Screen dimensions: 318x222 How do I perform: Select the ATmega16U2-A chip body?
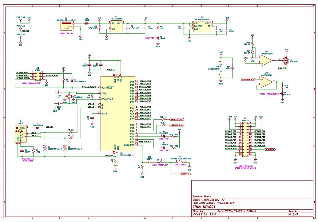coord(118,113)
